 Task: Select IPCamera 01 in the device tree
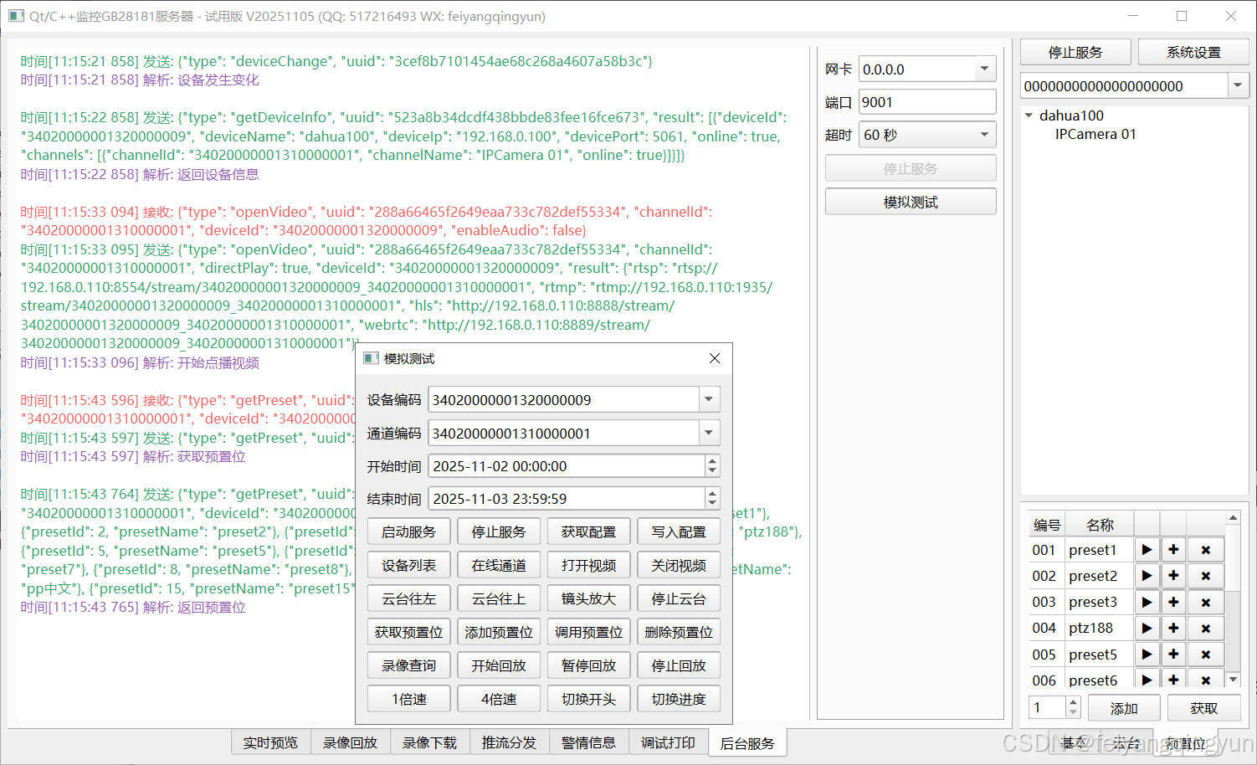pyautogui.click(x=1095, y=134)
